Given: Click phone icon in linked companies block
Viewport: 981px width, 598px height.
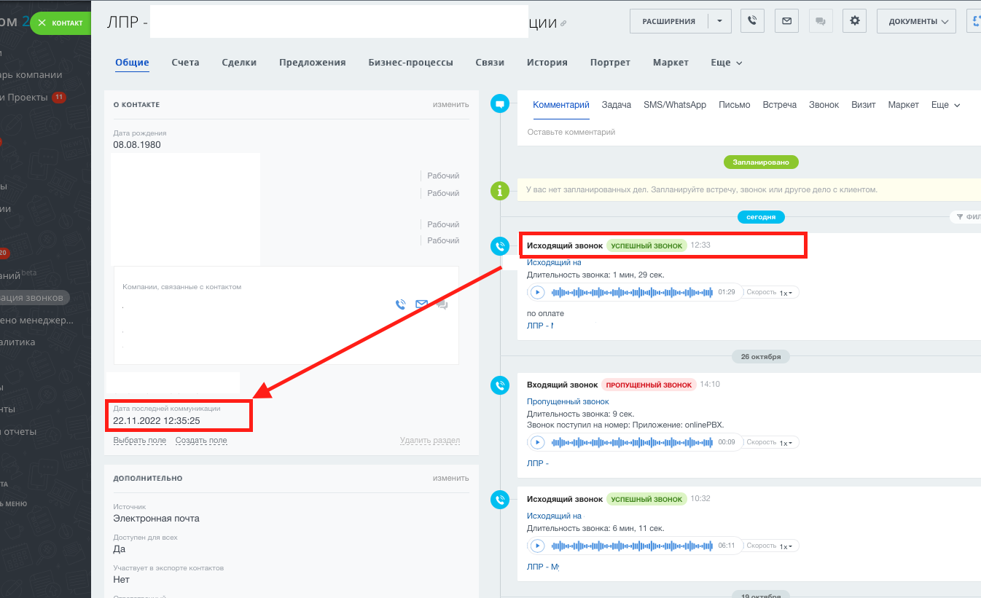Looking at the screenshot, I should [400, 304].
